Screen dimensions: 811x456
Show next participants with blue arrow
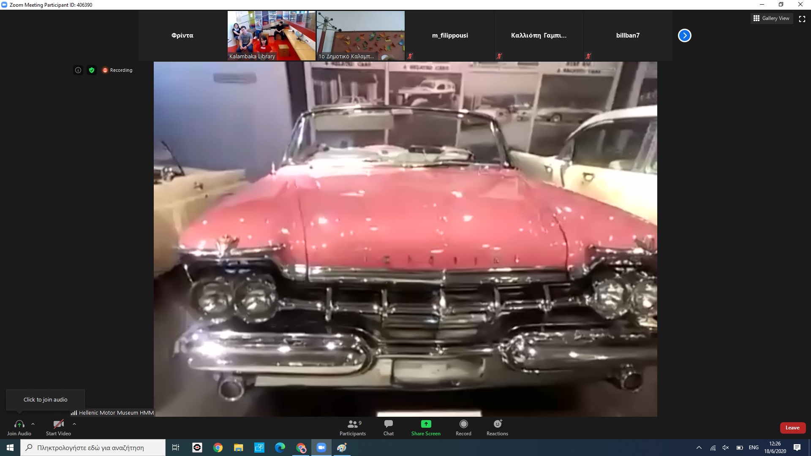tap(684, 35)
